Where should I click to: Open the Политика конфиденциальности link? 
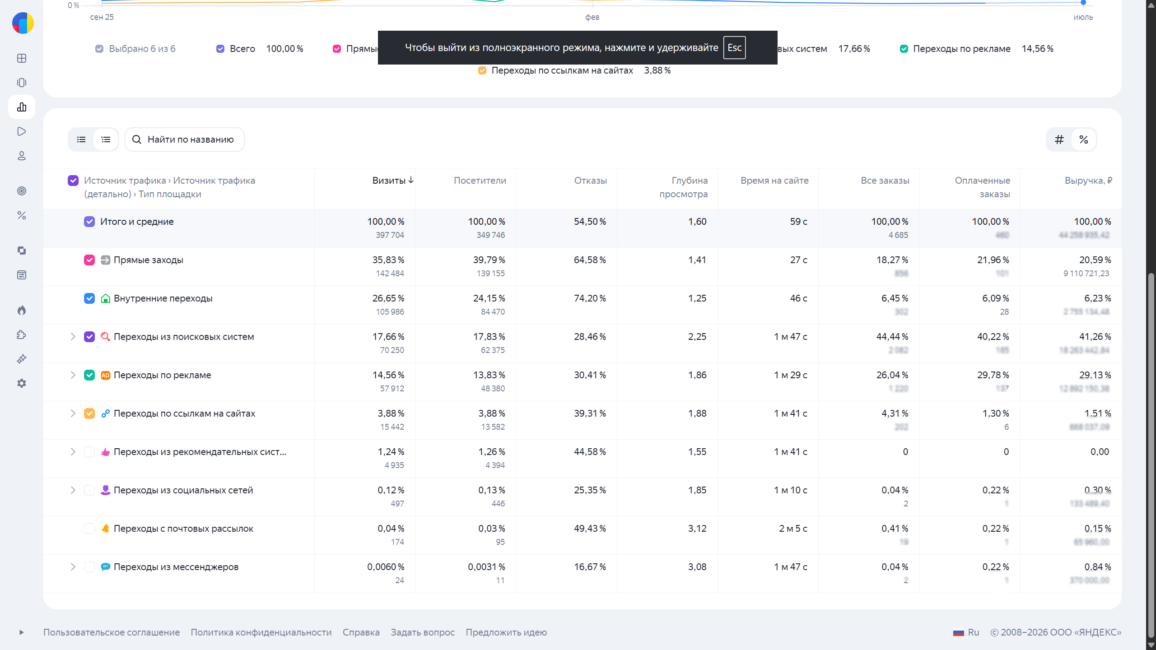pyautogui.click(x=261, y=632)
